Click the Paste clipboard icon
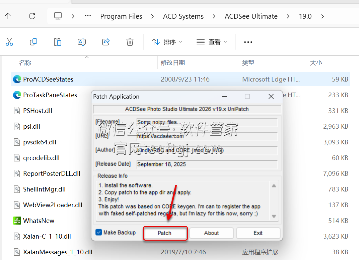 tap(58, 42)
